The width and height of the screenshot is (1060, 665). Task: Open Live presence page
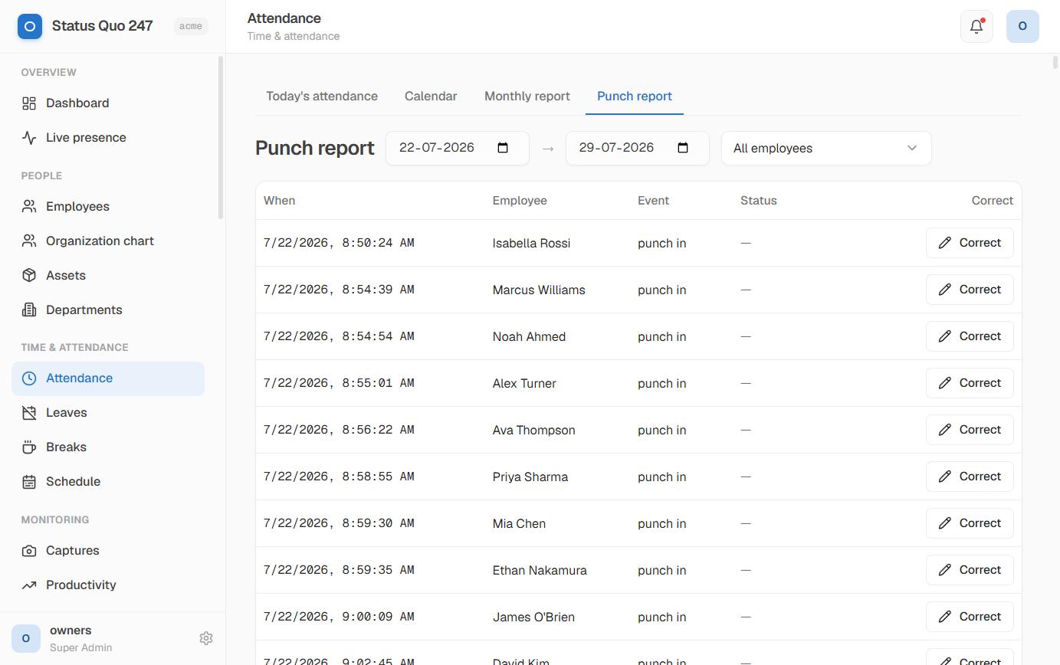tap(108, 137)
